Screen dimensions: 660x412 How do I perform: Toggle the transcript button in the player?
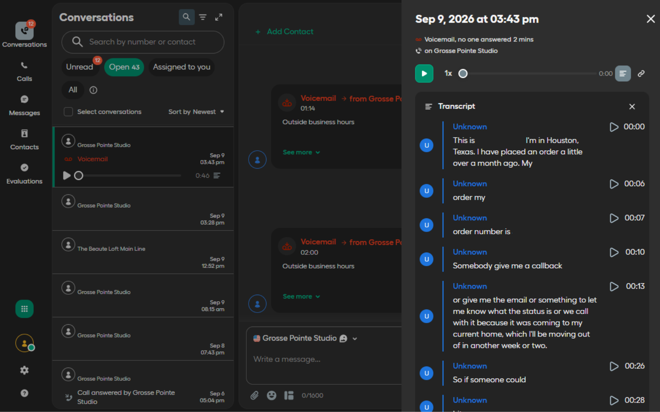click(x=623, y=74)
